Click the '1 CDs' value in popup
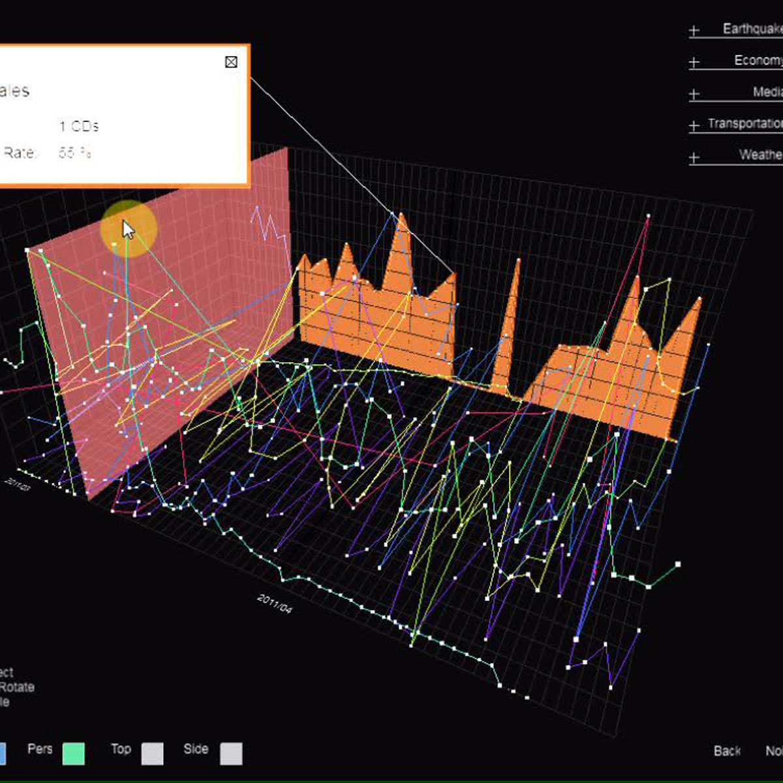This screenshot has height=783, width=783. (79, 127)
